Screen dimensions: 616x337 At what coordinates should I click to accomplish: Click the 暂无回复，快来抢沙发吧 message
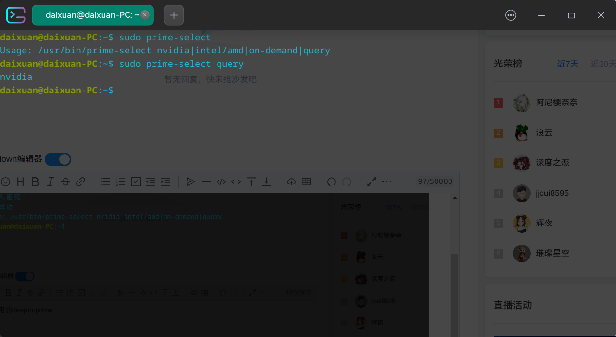[210, 79]
